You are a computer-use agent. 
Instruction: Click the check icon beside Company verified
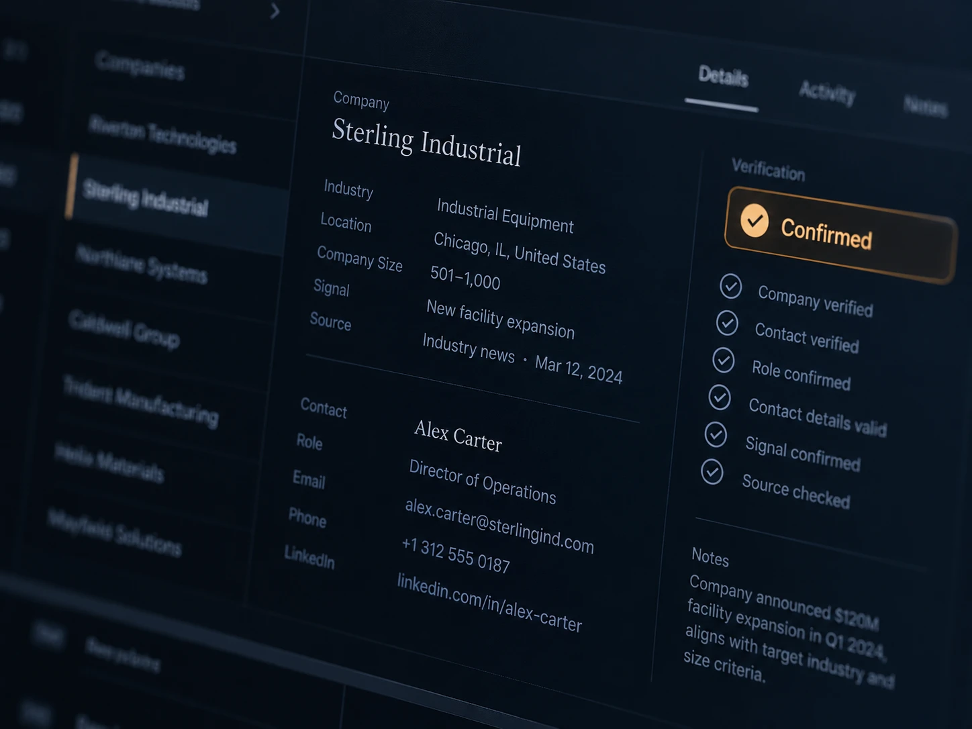click(730, 287)
